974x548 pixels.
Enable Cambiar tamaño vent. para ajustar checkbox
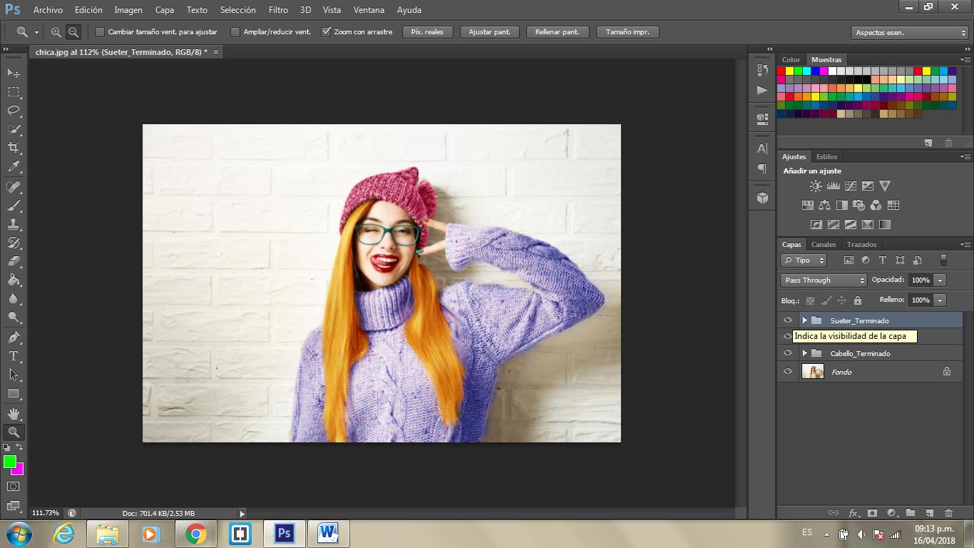point(100,32)
